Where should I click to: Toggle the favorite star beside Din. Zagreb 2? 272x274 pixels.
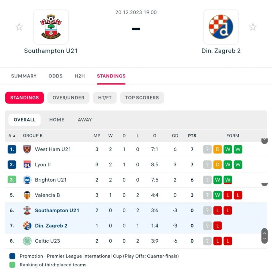pyautogui.click(x=253, y=27)
